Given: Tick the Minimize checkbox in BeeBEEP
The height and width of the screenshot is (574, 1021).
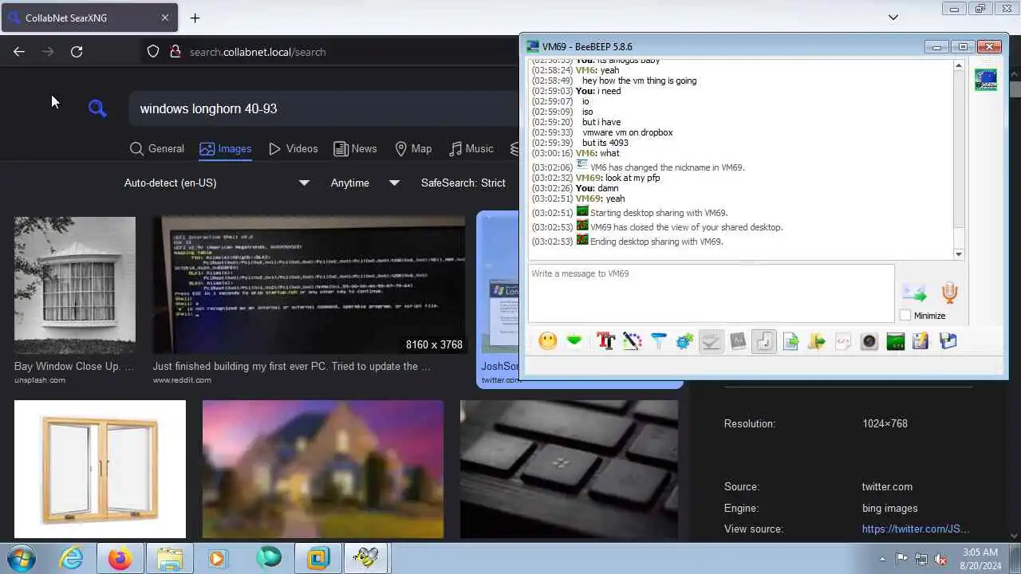Looking at the screenshot, I should pos(905,316).
